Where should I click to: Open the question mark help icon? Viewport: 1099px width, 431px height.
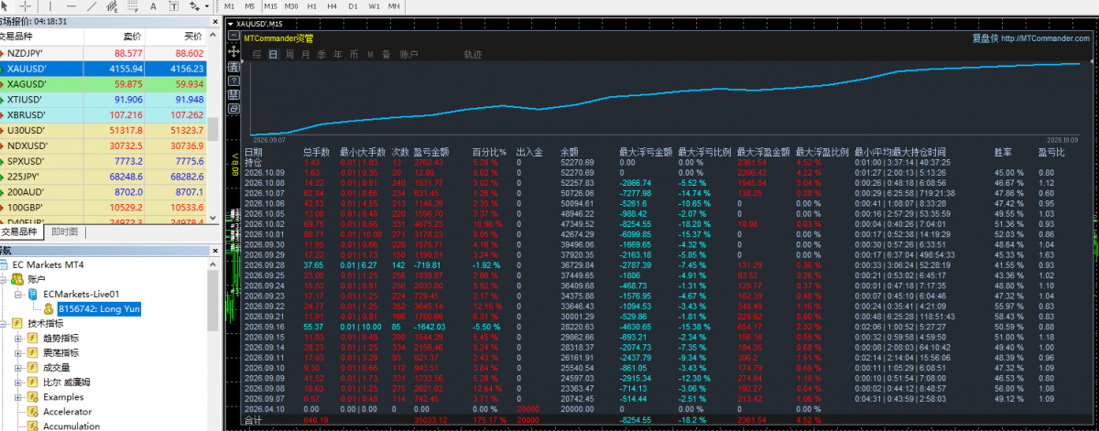click(x=234, y=81)
